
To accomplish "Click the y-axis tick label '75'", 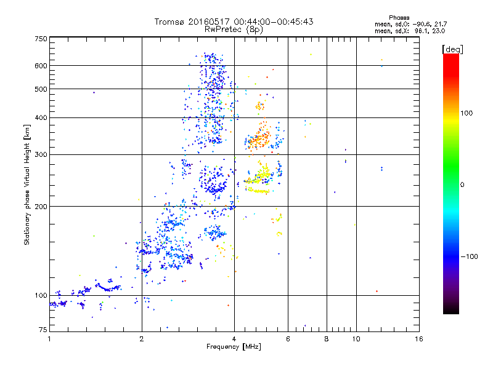I will [x=43, y=330].
